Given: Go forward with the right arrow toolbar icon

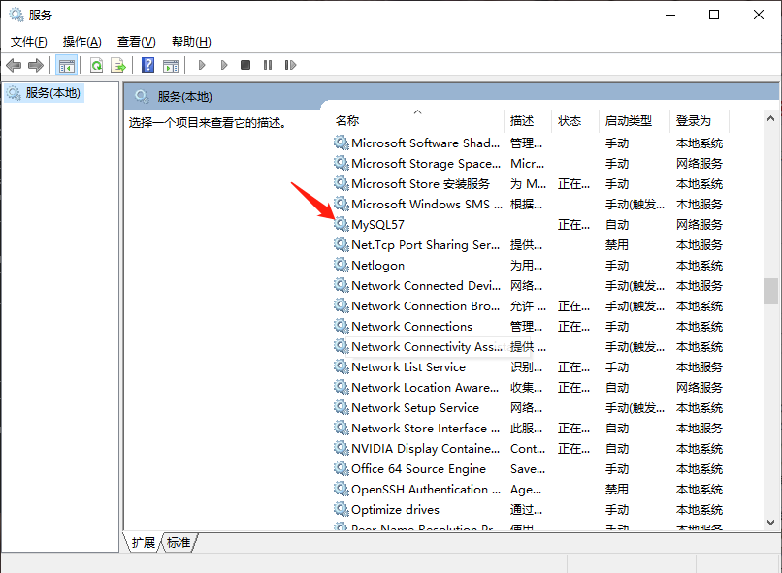Looking at the screenshot, I should (x=36, y=65).
